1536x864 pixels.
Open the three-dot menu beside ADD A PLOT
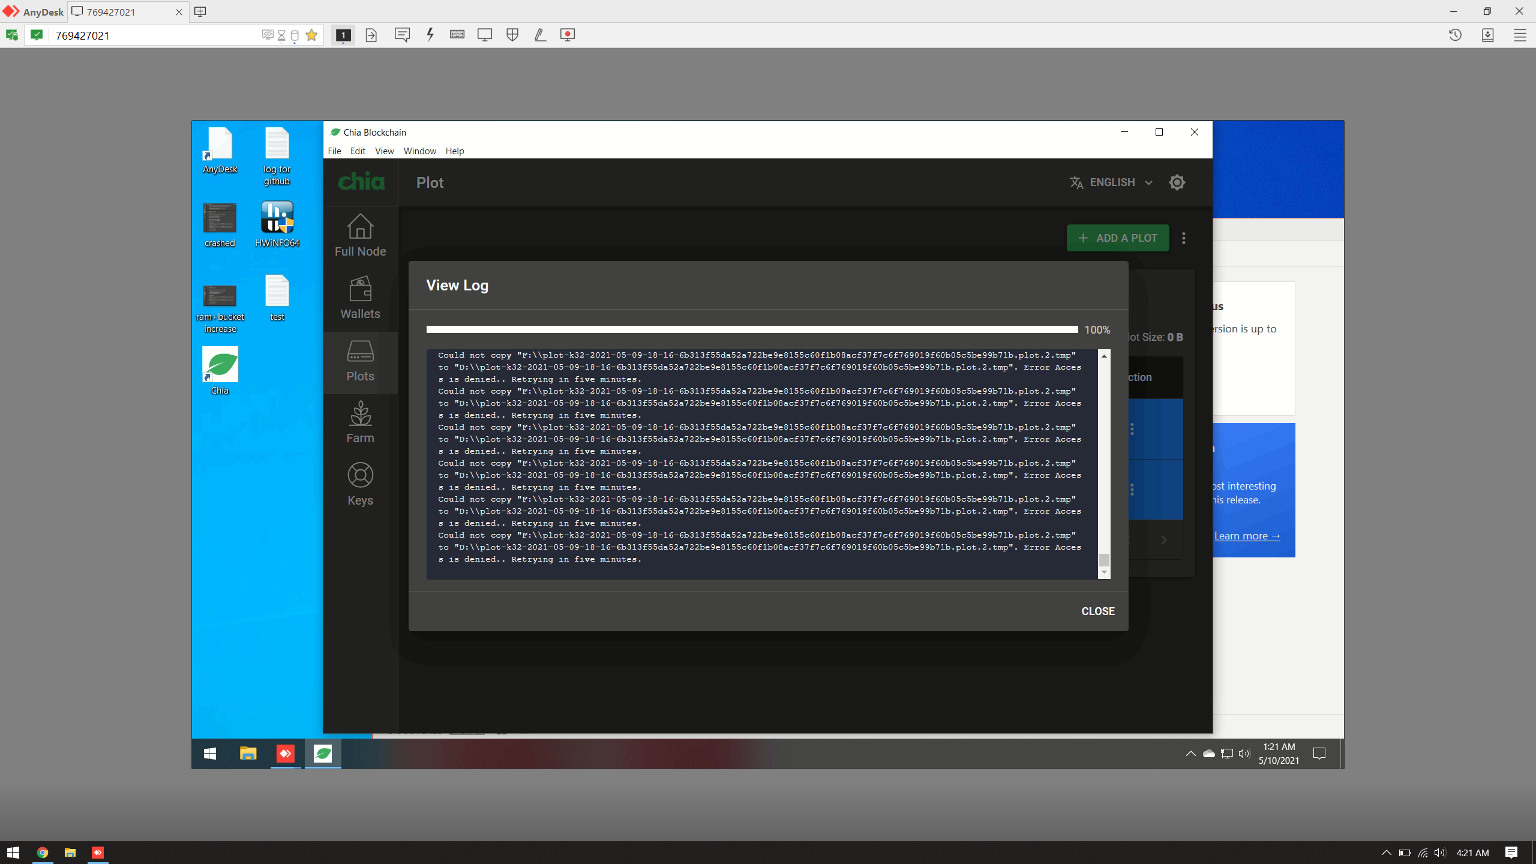1184,238
